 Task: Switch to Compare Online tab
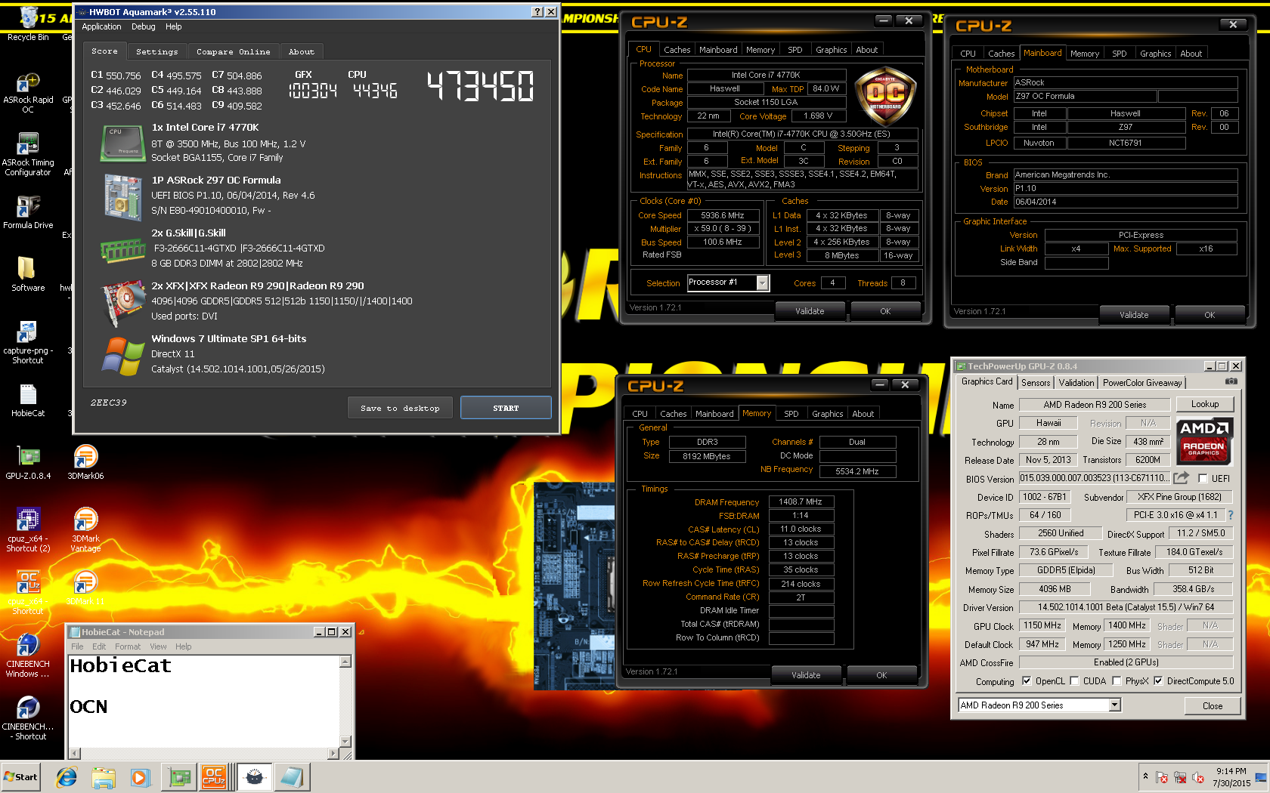[233, 51]
